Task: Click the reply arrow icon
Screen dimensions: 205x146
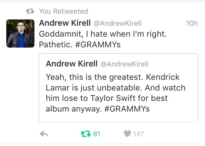Action: (44, 134)
